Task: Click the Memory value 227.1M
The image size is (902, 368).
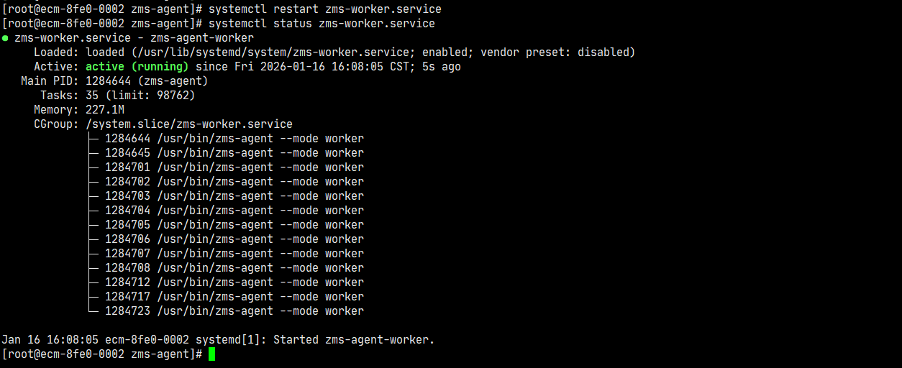Action: pyautogui.click(x=105, y=110)
